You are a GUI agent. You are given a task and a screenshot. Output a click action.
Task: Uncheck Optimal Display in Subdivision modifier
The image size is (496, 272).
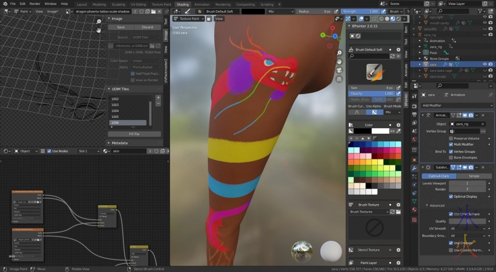coord(451,196)
